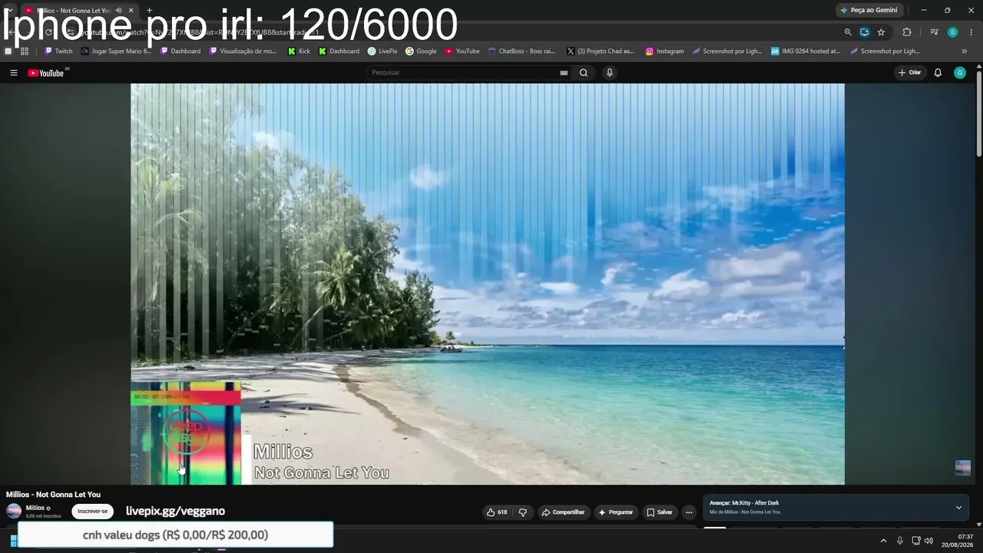Open the Visualização de mo... bookmark
This screenshot has width=983, height=553.
243,51
